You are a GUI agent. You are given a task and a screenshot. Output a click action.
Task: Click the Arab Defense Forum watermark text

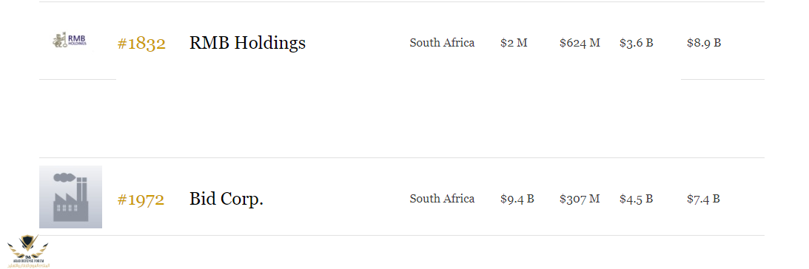27,262
